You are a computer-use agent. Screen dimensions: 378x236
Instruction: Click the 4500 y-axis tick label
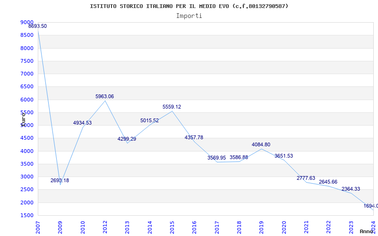point(27,138)
